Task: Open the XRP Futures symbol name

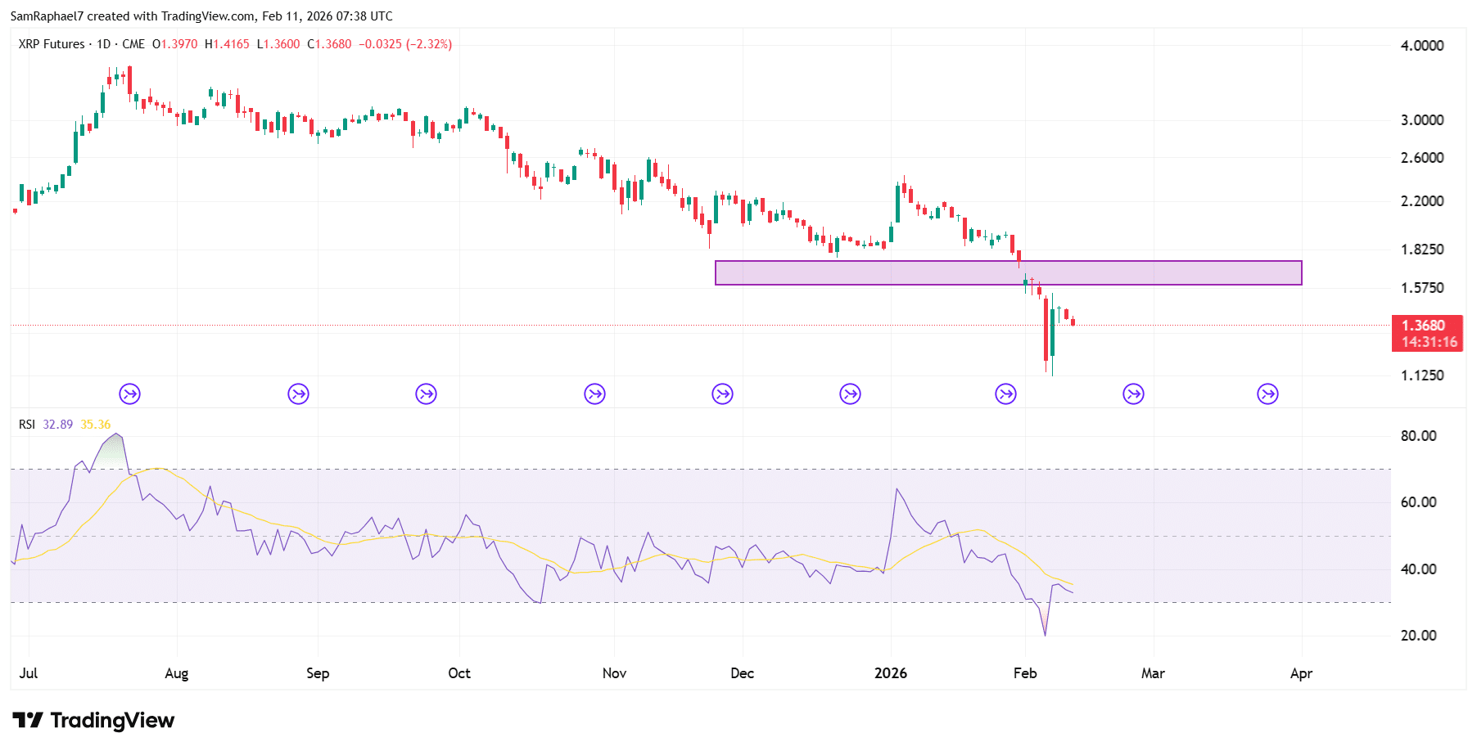Action: point(52,45)
